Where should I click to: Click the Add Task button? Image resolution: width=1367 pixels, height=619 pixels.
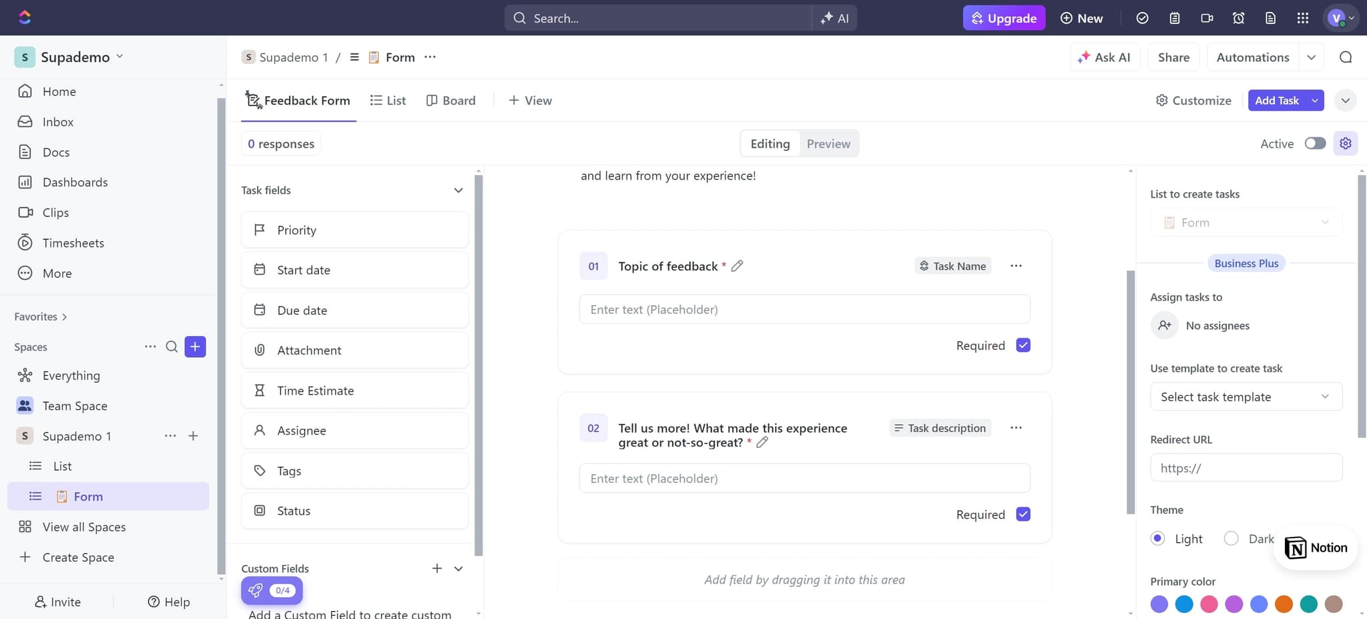[1276, 100]
